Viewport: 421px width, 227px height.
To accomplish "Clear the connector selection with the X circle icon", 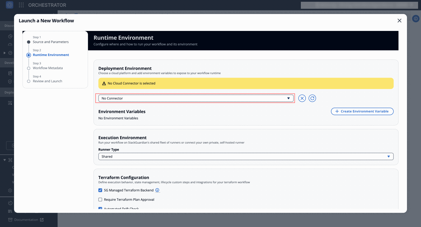I will [302, 98].
